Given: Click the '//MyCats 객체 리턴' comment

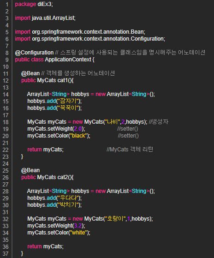Looking at the screenshot, I should pyautogui.click(x=130, y=150).
